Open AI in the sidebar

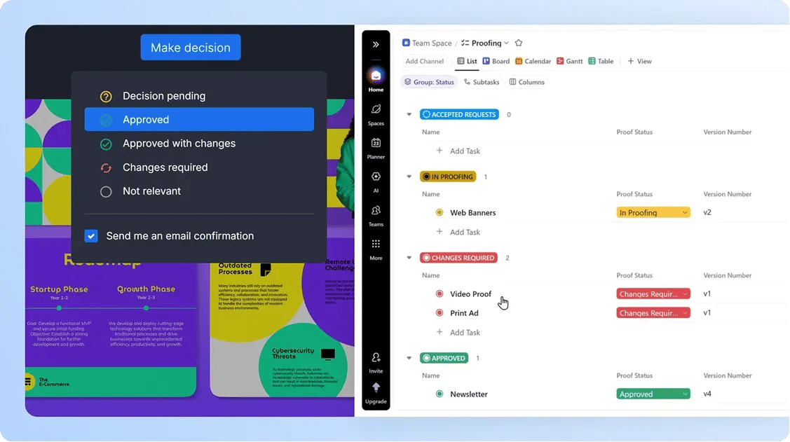pos(376,182)
